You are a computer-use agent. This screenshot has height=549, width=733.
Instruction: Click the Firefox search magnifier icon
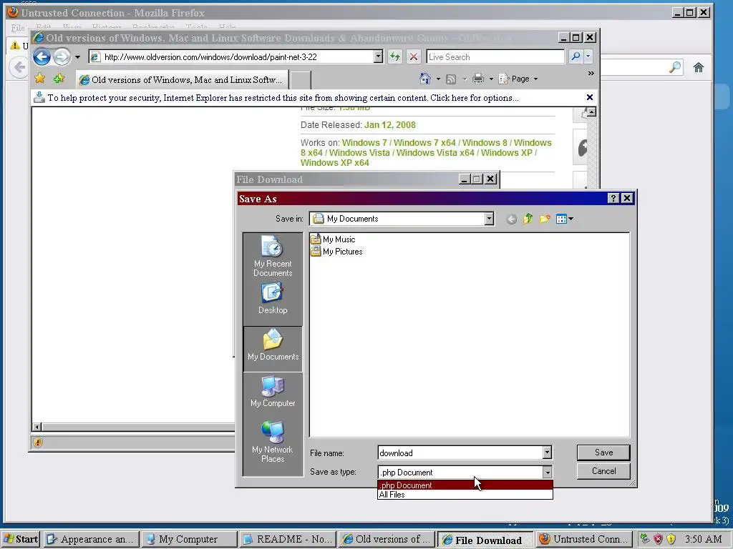[675, 68]
